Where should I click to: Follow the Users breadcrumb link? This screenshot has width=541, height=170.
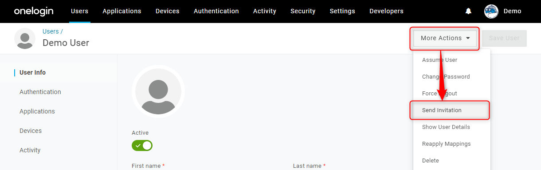pyautogui.click(x=51, y=31)
